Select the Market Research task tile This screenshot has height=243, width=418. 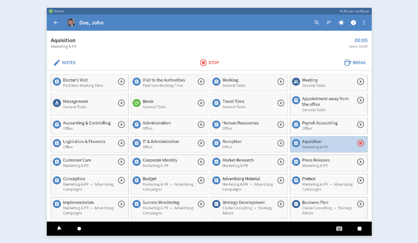244,162
